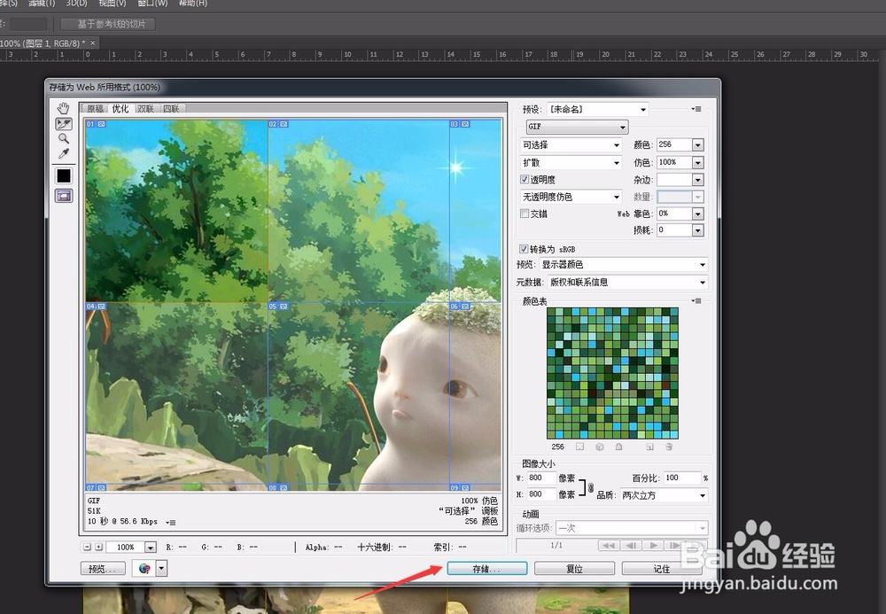Open the 100% zoom level dropdown
The width and height of the screenshot is (886, 614).
151,548
